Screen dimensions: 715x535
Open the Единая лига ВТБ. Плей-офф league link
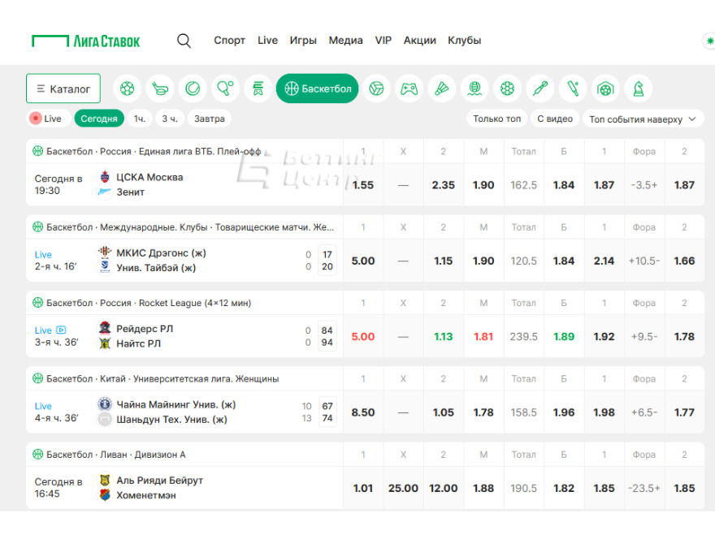200,151
